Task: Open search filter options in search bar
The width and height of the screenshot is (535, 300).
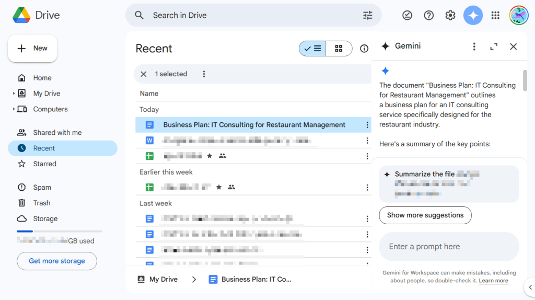Action: point(368,15)
